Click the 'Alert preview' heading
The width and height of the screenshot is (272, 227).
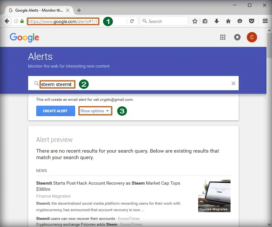(x=54, y=140)
